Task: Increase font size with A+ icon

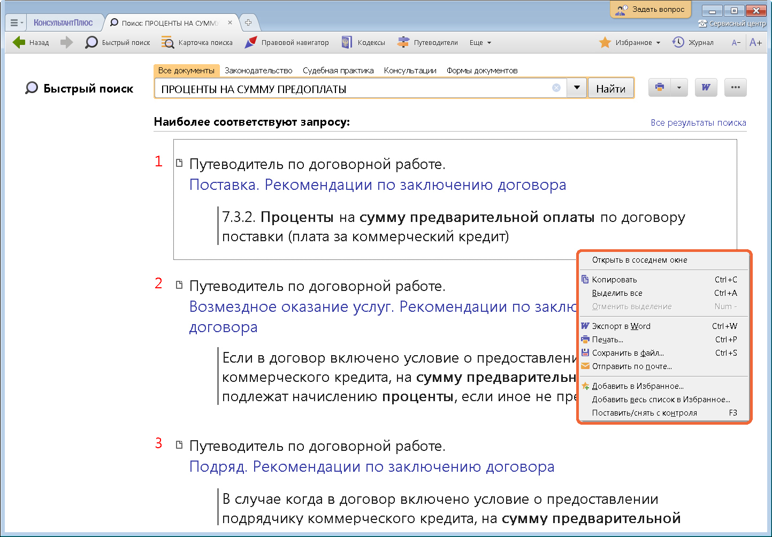Action: [x=755, y=42]
